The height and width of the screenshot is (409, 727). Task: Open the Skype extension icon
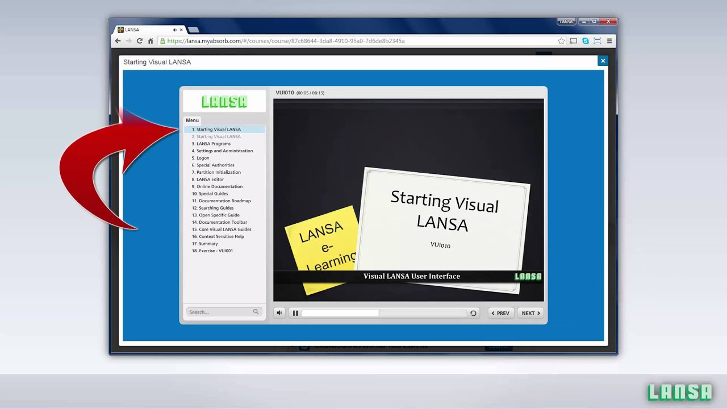click(586, 41)
